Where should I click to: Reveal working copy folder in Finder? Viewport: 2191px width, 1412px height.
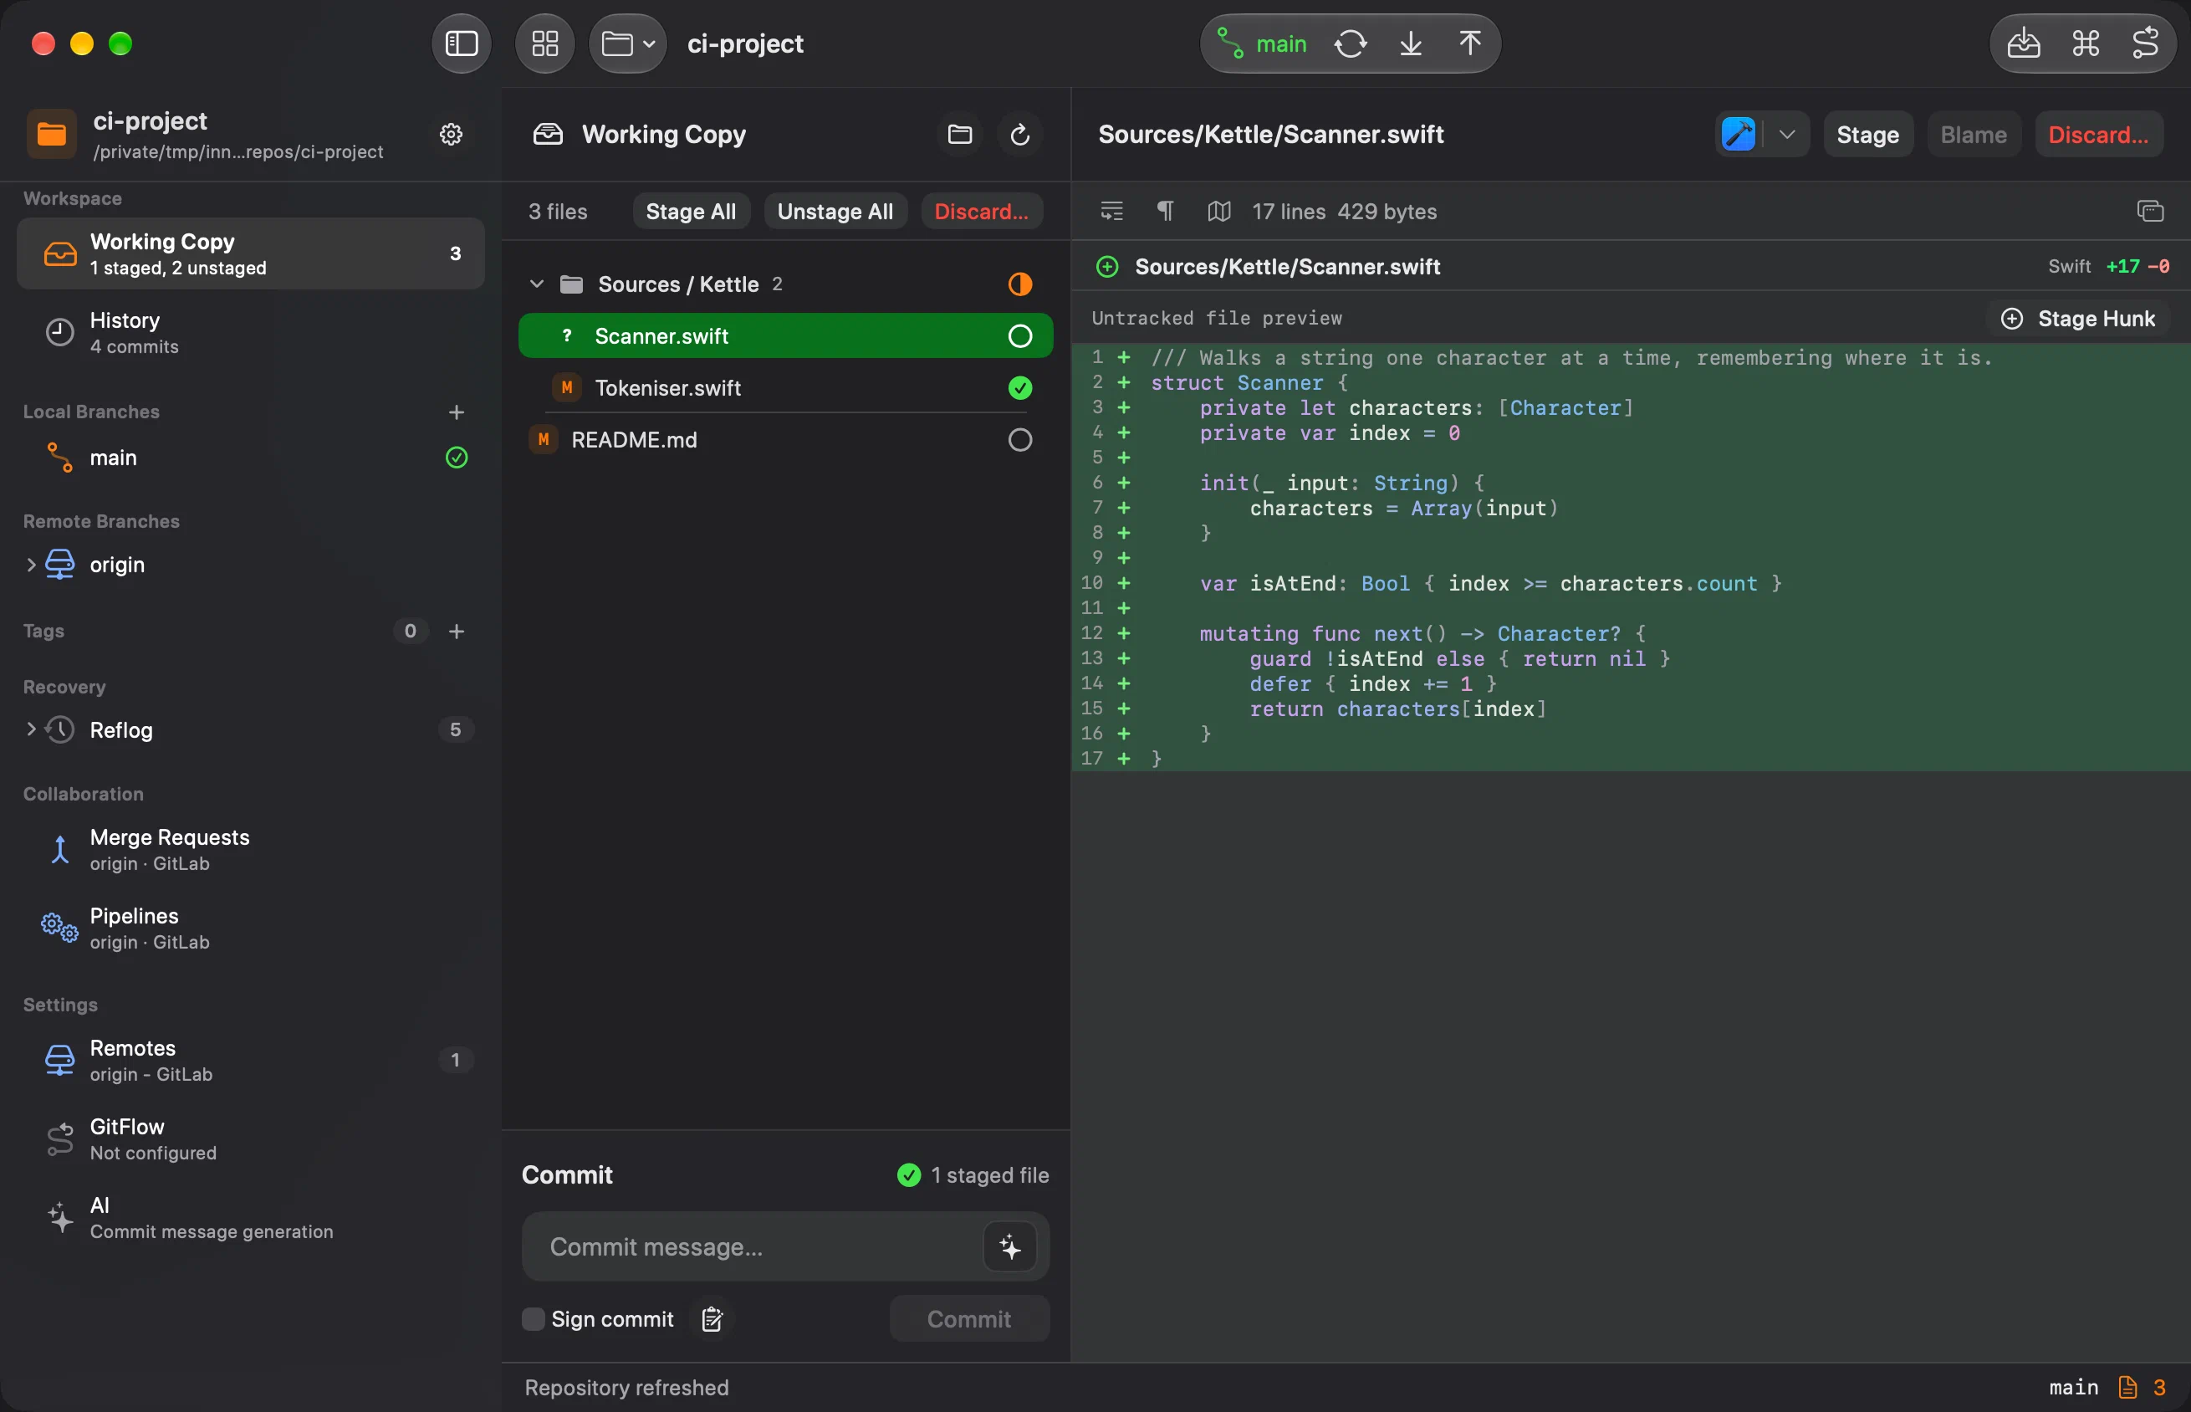point(959,134)
